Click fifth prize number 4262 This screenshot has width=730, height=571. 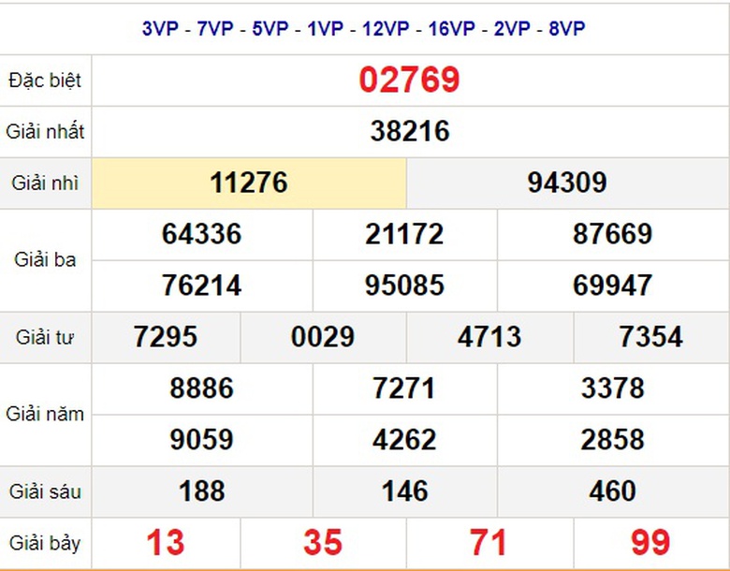404,440
